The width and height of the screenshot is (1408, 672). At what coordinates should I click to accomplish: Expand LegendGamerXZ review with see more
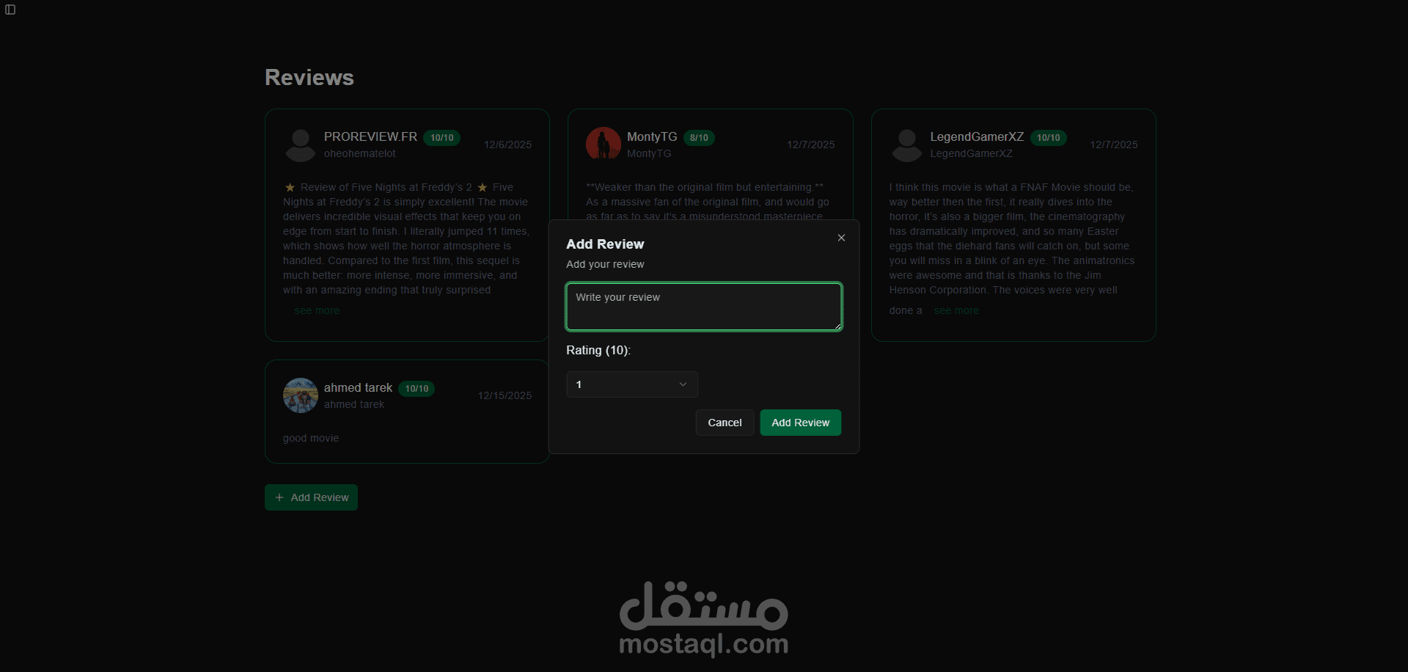click(956, 310)
